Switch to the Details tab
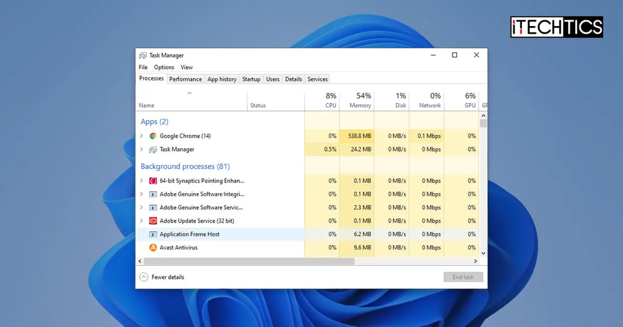The image size is (623, 327). pyautogui.click(x=294, y=79)
